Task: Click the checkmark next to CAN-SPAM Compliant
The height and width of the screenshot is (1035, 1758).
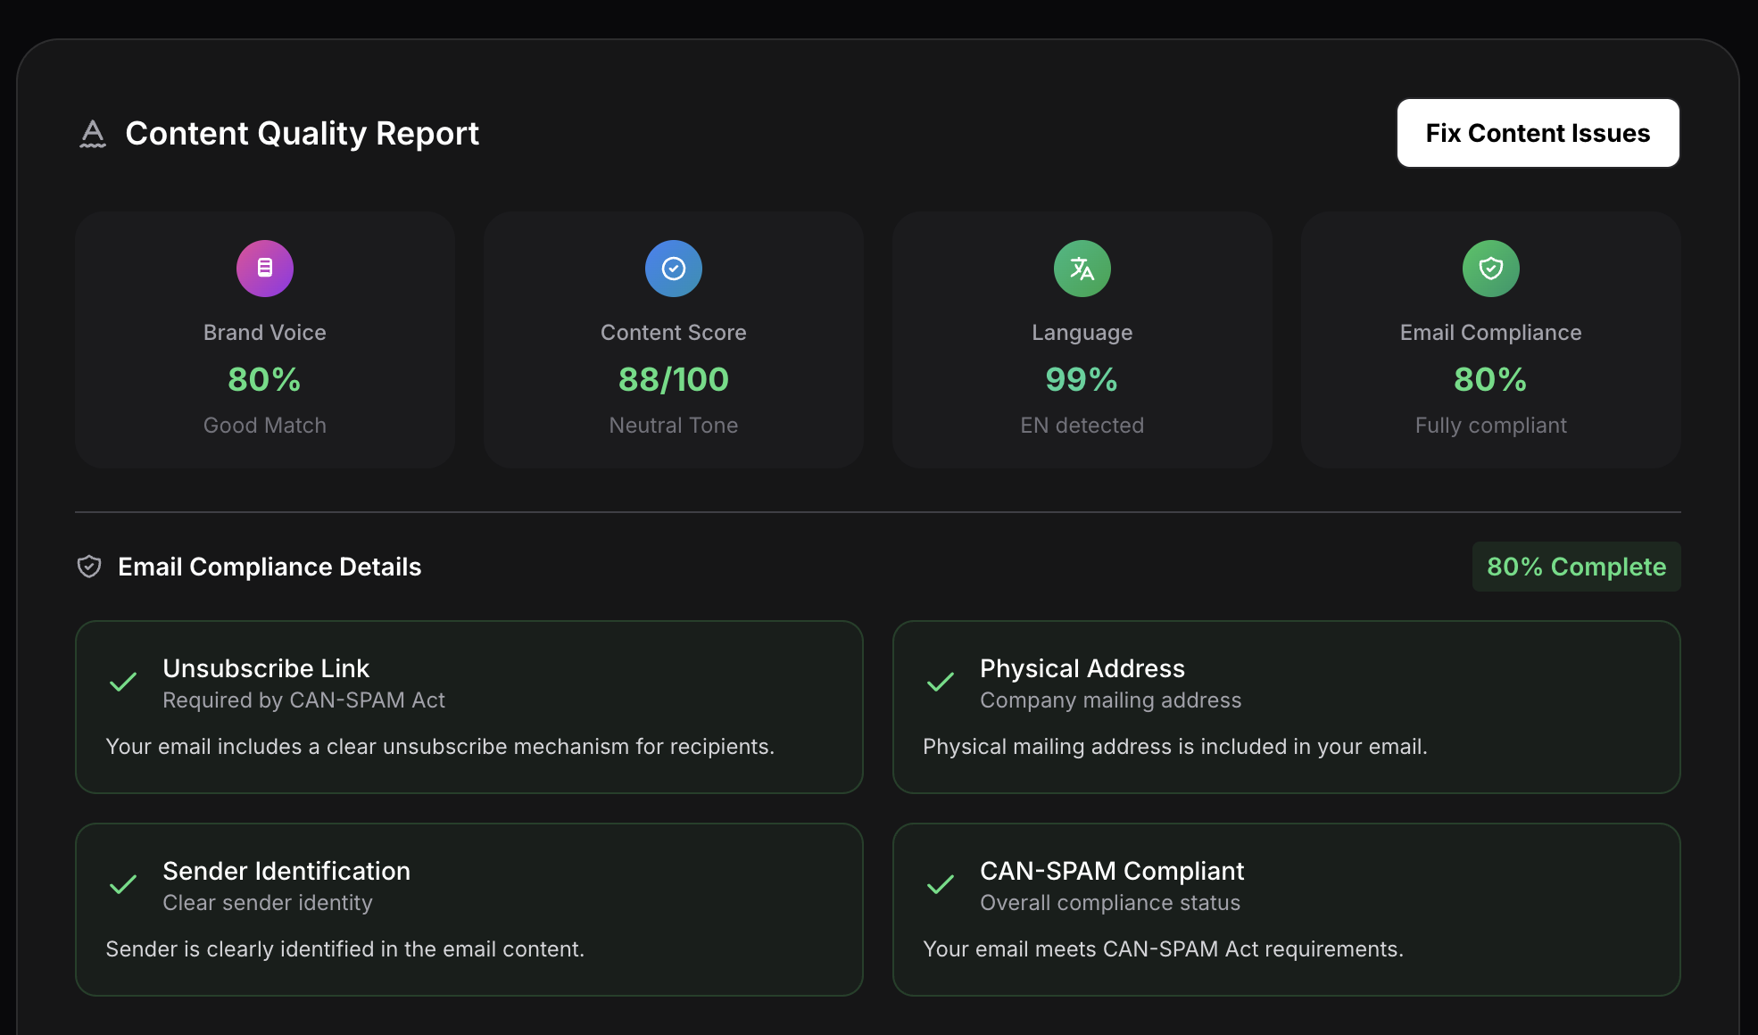Action: pos(941,885)
